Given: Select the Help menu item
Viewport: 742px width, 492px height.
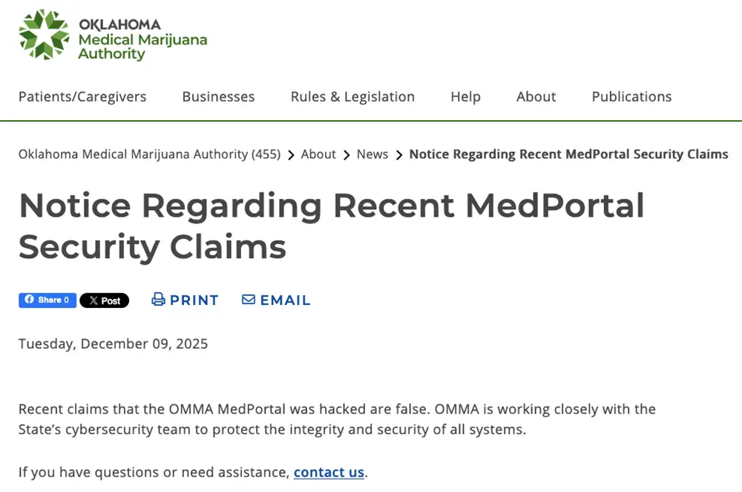Looking at the screenshot, I should (465, 96).
